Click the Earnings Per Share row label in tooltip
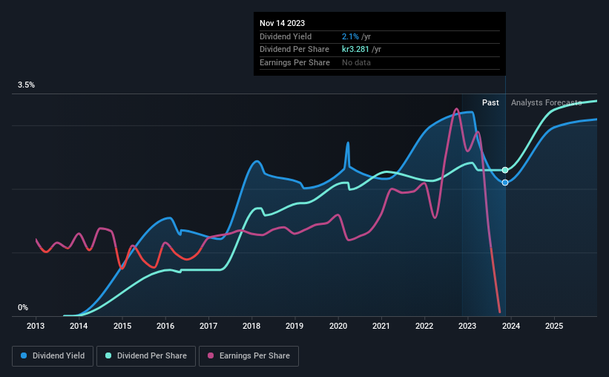This screenshot has width=609, height=377. 294,62
